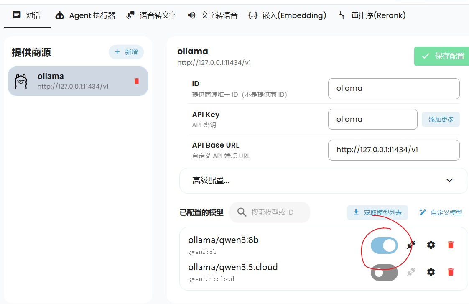Click the ollama/qwen3:8b model name
The height and width of the screenshot is (304, 469).
(x=223, y=240)
